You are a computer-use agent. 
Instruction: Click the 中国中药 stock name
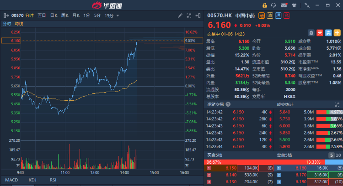pos(245,15)
